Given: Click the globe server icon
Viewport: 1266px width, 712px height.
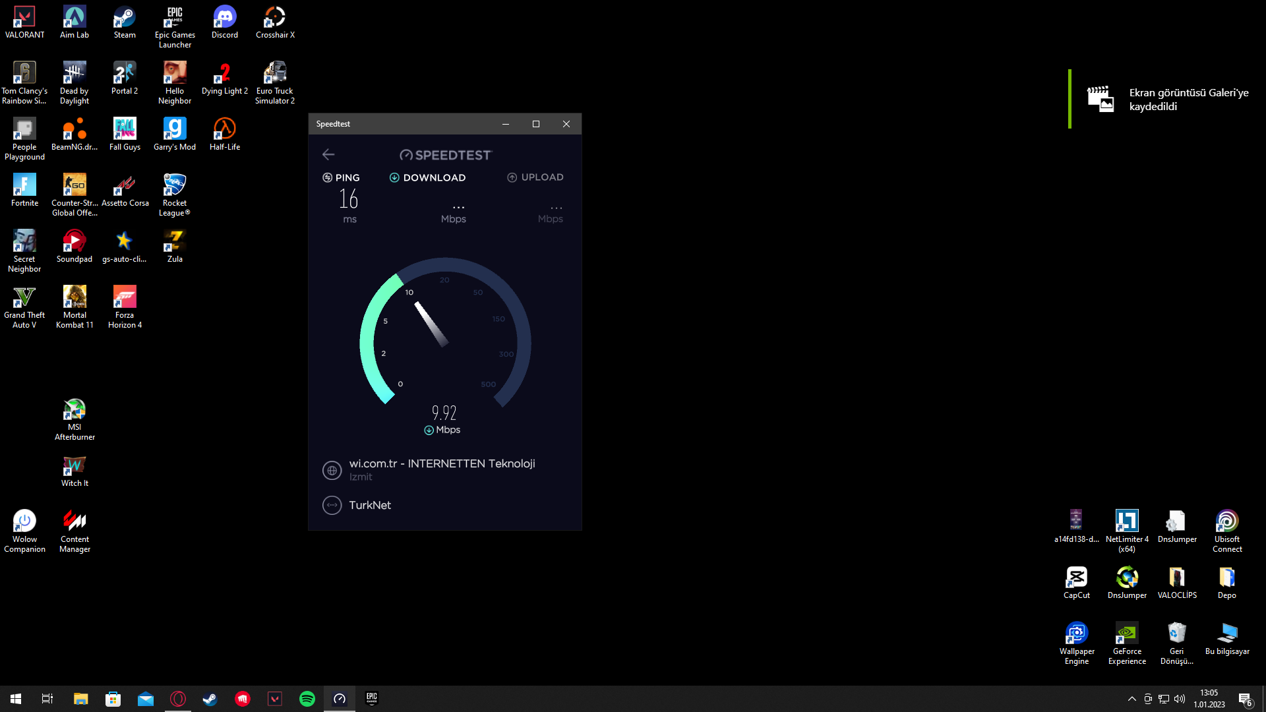Looking at the screenshot, I should pyautogui.click(x=332, y=470).
